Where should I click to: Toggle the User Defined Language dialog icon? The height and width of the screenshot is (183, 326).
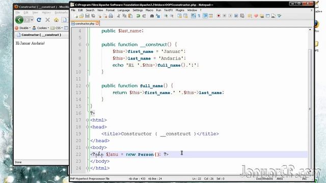pos(211,16)
